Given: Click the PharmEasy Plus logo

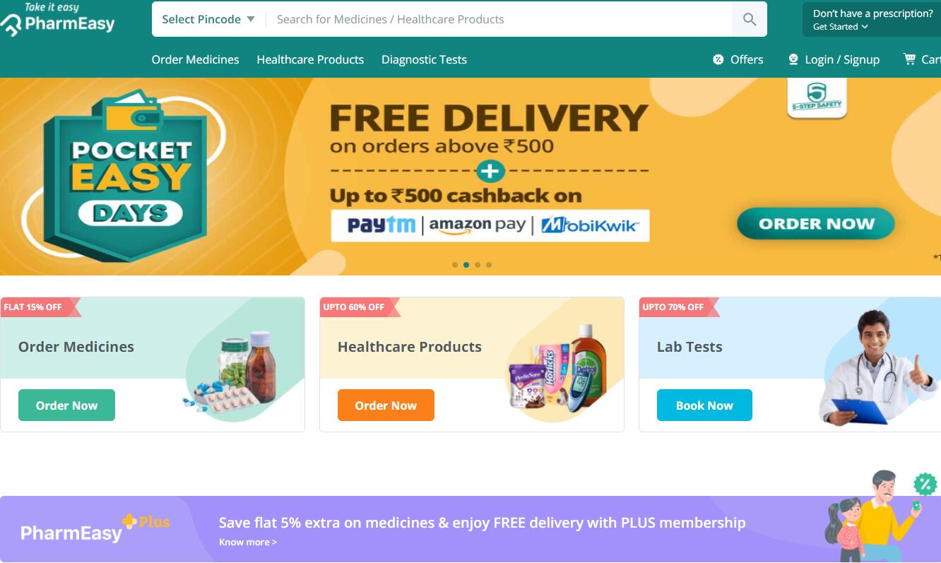Looking at the screenshot, I should click(95, 529).
